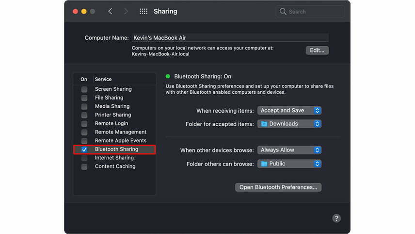Close the Sharing window
The image size is (415, 234).
click(76, 11)
